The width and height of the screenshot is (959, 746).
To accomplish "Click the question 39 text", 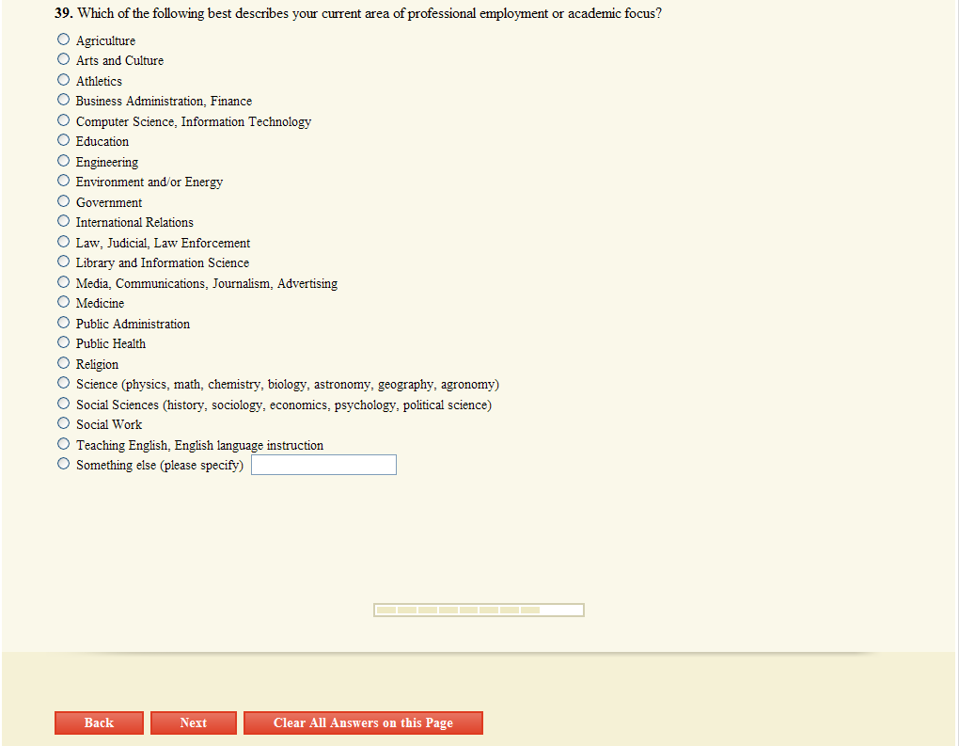I will [358, 13].
